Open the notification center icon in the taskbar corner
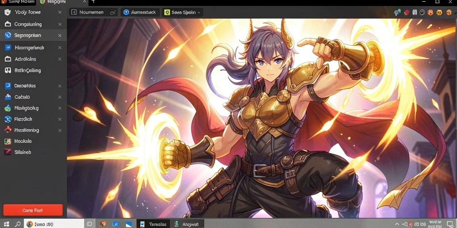Screen dimensions: 457x228 coord(449,224)
